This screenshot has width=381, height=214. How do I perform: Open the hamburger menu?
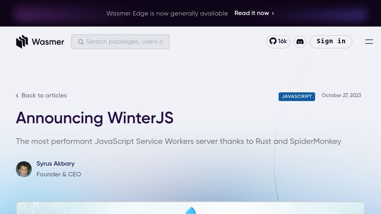coord(369,42)
